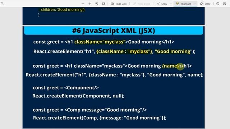Click the '#6 JavaScript XML (JSX)' heading
Viewport: 230px width, 129px height.
point(114,30)
